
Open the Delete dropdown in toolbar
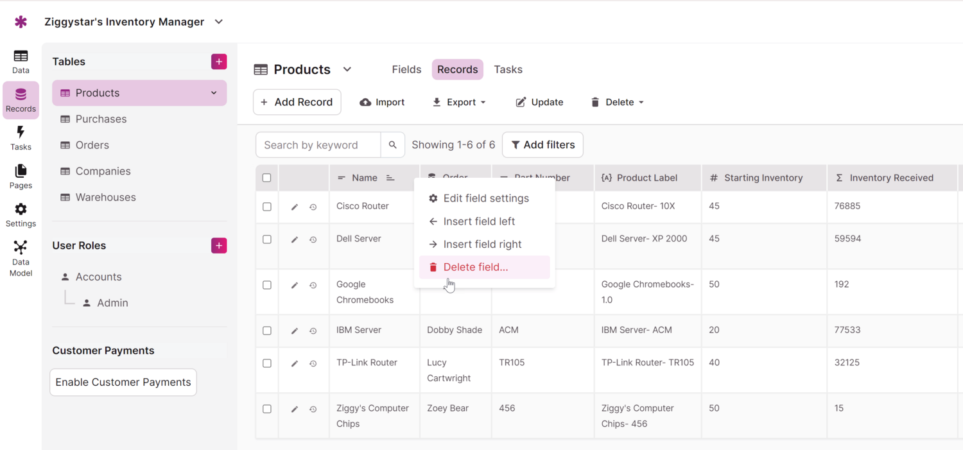click(x=617, y=102)
